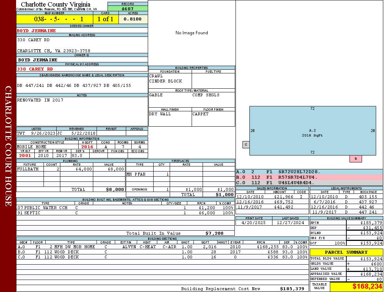Image resolution: width=384 pixels, height=292 pixels.
Task: Select deeded owner name in red text
Action: point(37,31)
